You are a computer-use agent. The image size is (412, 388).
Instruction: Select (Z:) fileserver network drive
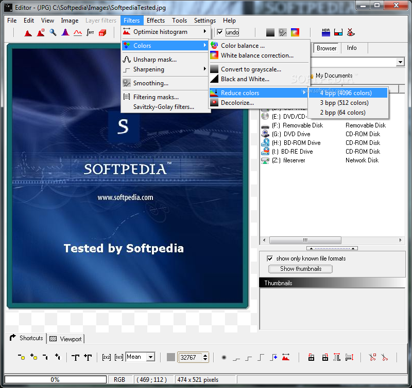(288, 160)
